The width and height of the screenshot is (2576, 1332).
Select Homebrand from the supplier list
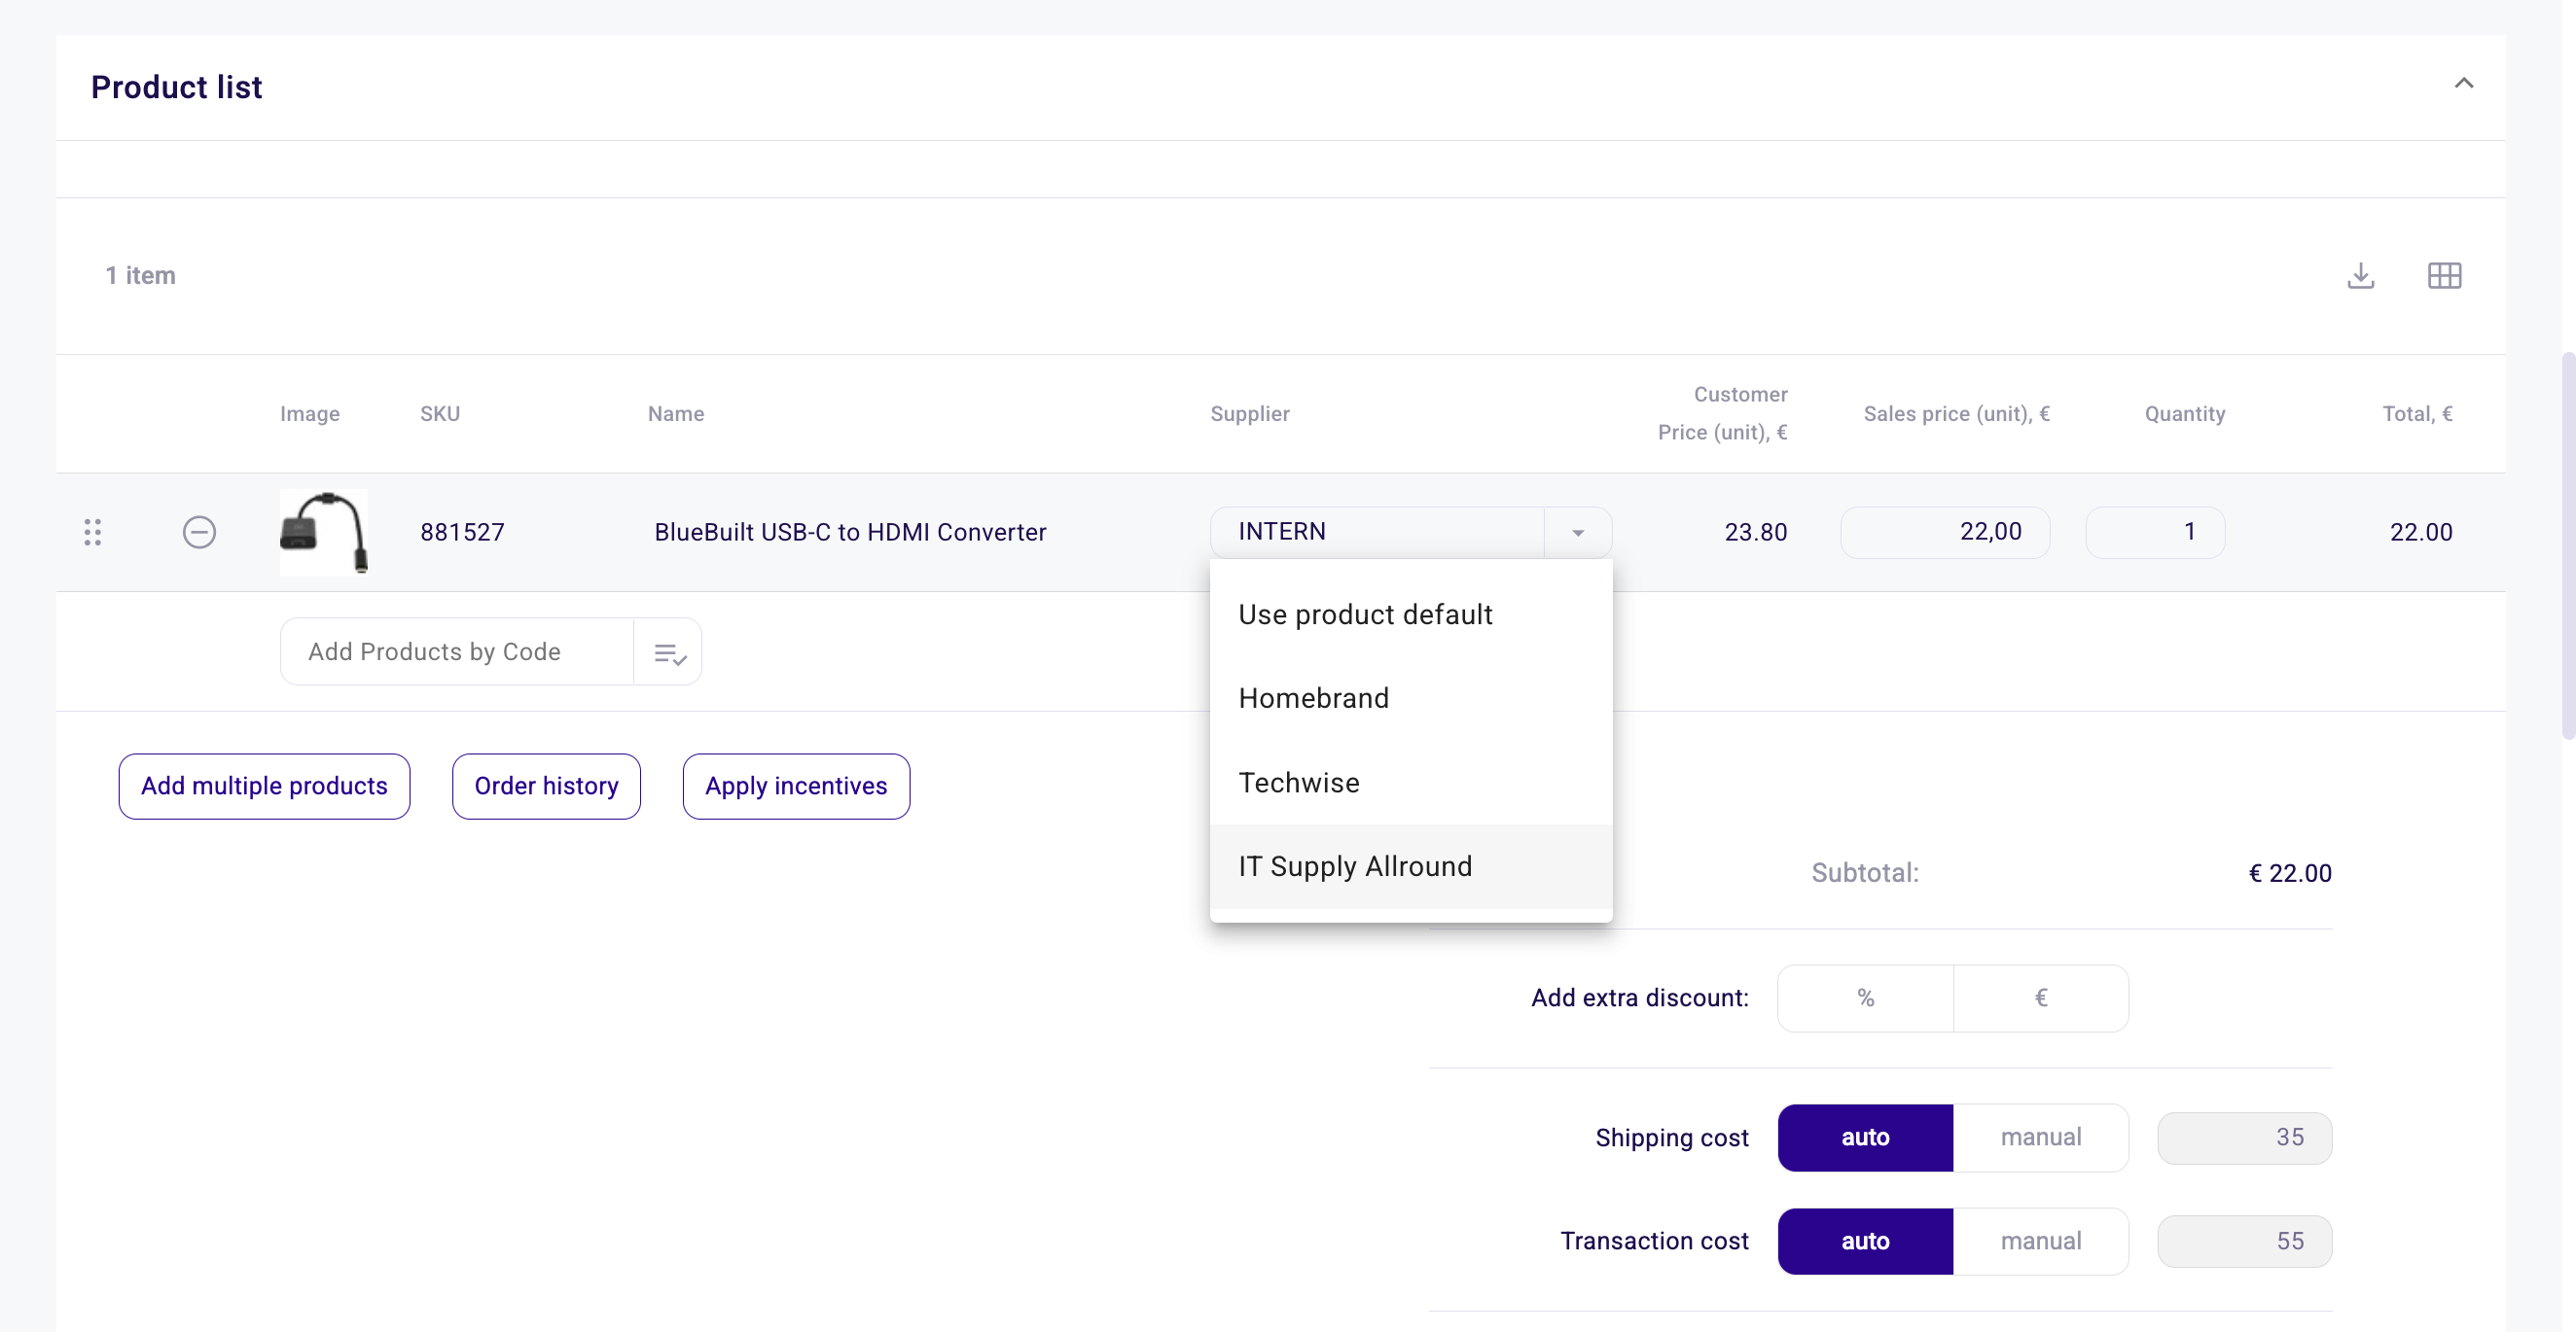click(1410, 698)
